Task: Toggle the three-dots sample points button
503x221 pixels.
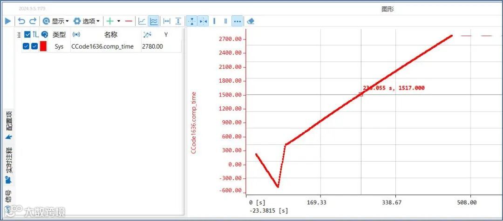Action: coord(237,21)
